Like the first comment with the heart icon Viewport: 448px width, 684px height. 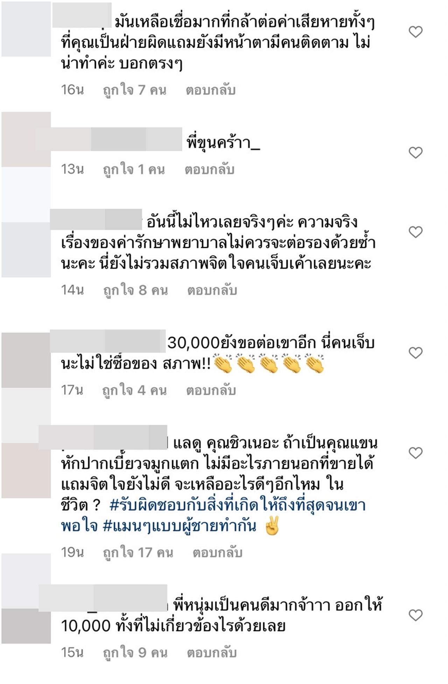415,32
